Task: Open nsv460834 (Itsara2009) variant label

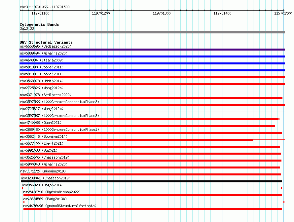Action: (42, 60)
